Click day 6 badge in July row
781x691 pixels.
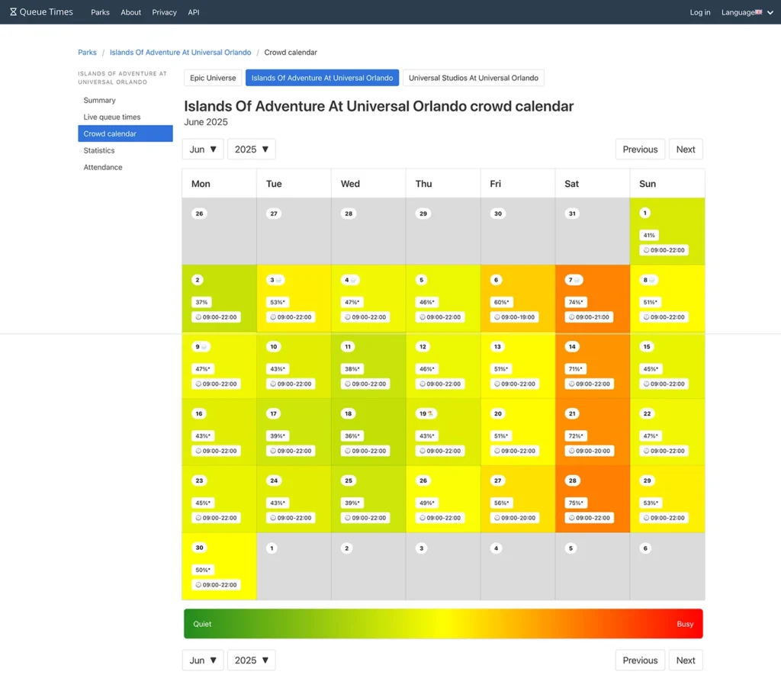point(645,548)
